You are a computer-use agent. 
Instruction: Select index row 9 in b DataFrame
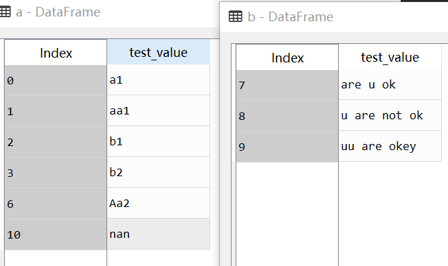tap(287, 147)
